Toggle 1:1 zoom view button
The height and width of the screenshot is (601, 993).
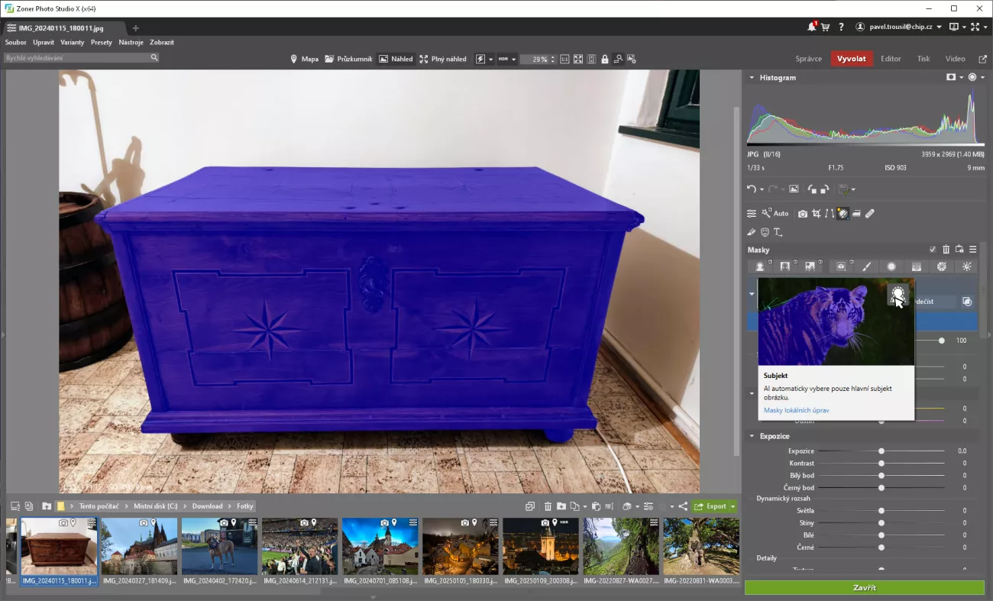coord(564,59)
